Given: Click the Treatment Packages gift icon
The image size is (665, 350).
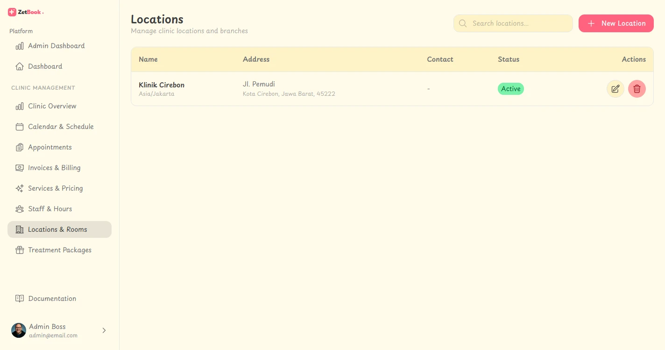Looking at the screenshot, I should click(20, 250).
